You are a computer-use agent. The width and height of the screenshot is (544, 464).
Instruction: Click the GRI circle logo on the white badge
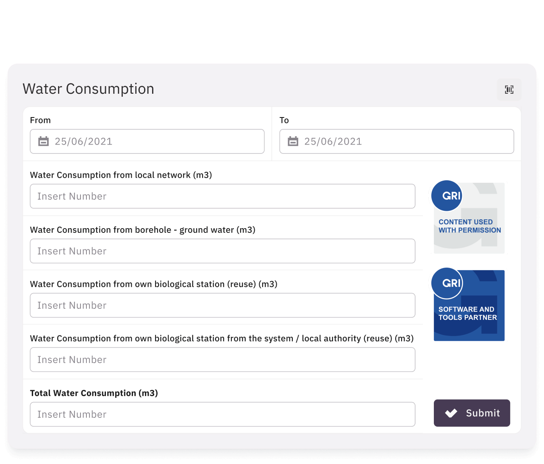(x=447, y=196)
